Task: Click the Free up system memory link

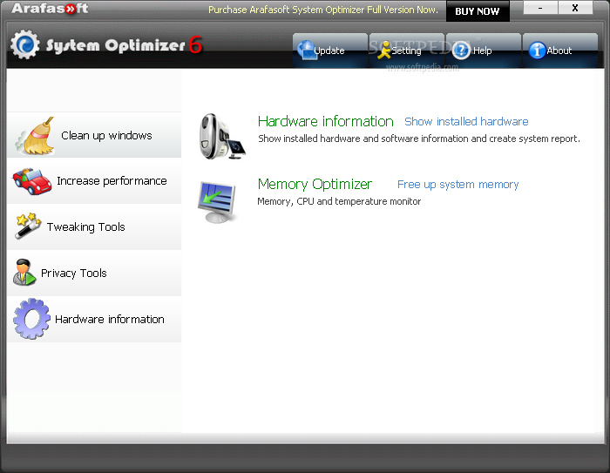Action: click(x=457, y=185)
